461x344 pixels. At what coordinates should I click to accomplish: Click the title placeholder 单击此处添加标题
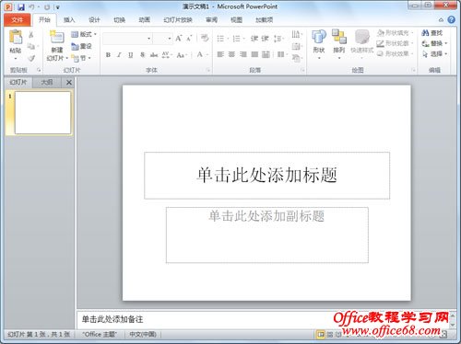point(266,176)
